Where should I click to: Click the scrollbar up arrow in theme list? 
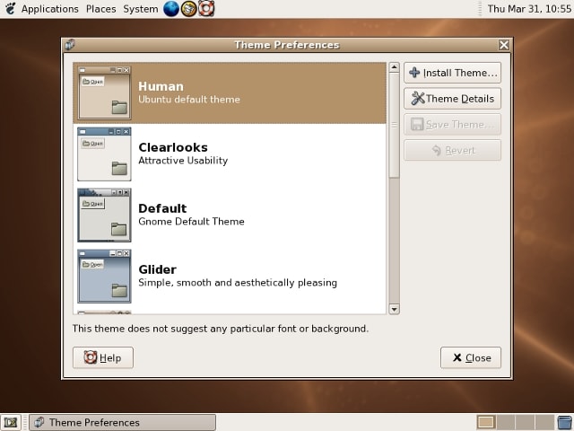click(x=394, y=67)
